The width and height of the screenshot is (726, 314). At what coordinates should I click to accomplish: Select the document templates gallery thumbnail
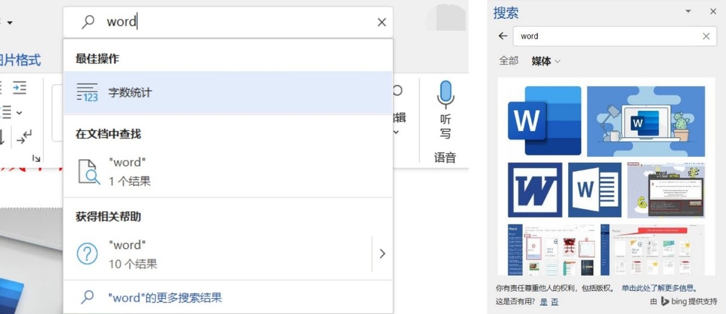pos(653,250)
